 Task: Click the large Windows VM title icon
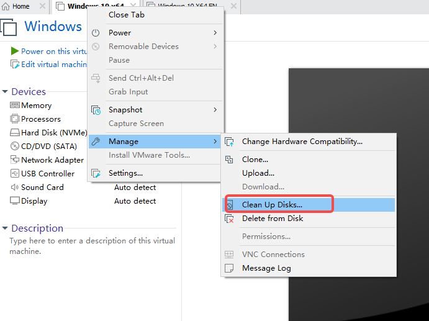tap(9, 27)
